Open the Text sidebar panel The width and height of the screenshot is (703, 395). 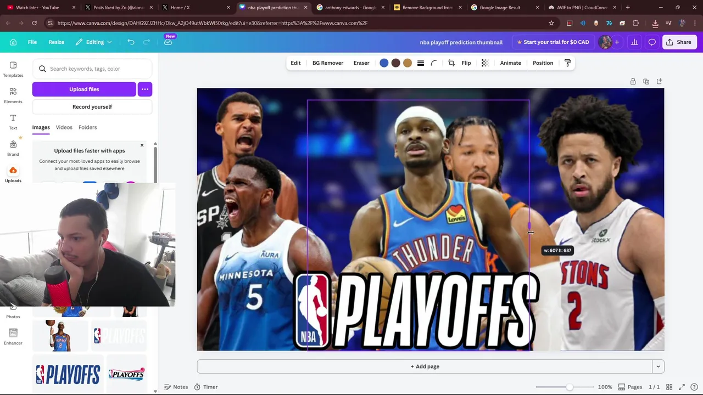(x=13, y=122)
